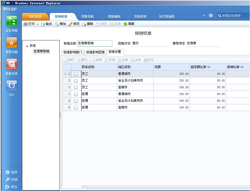This screenshot has width=250, height=191.
Task: Click the 输出 export toolbar button
Action: click(47, 24)
